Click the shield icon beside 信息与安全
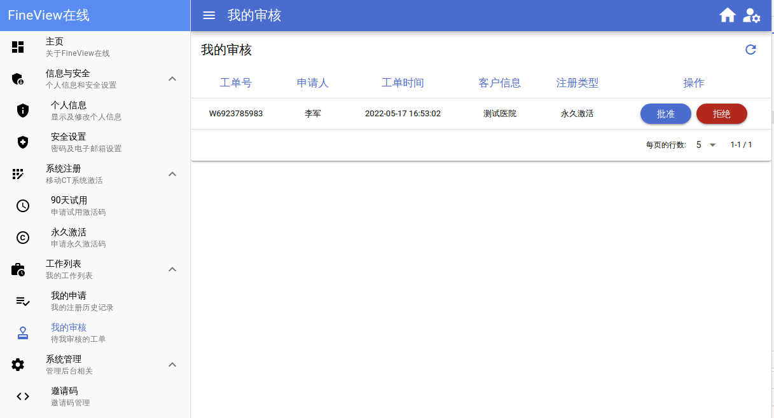Viewport: 774px width, 418px height. pyautogui.click(x=18, y=79)
